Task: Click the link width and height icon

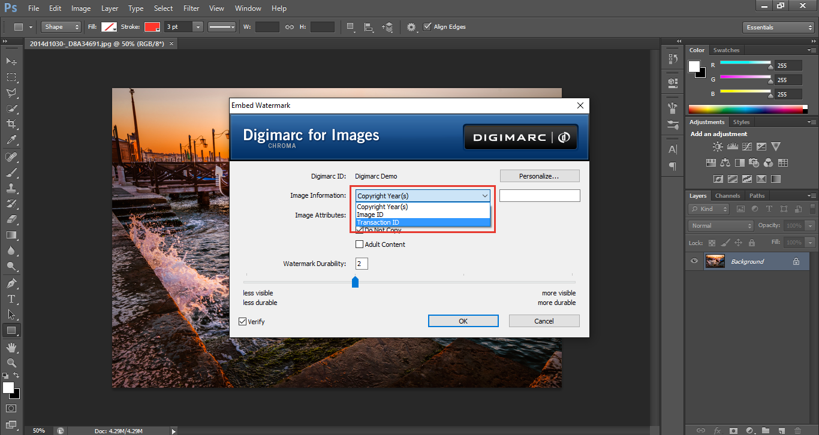Action: tap(289, 27)
